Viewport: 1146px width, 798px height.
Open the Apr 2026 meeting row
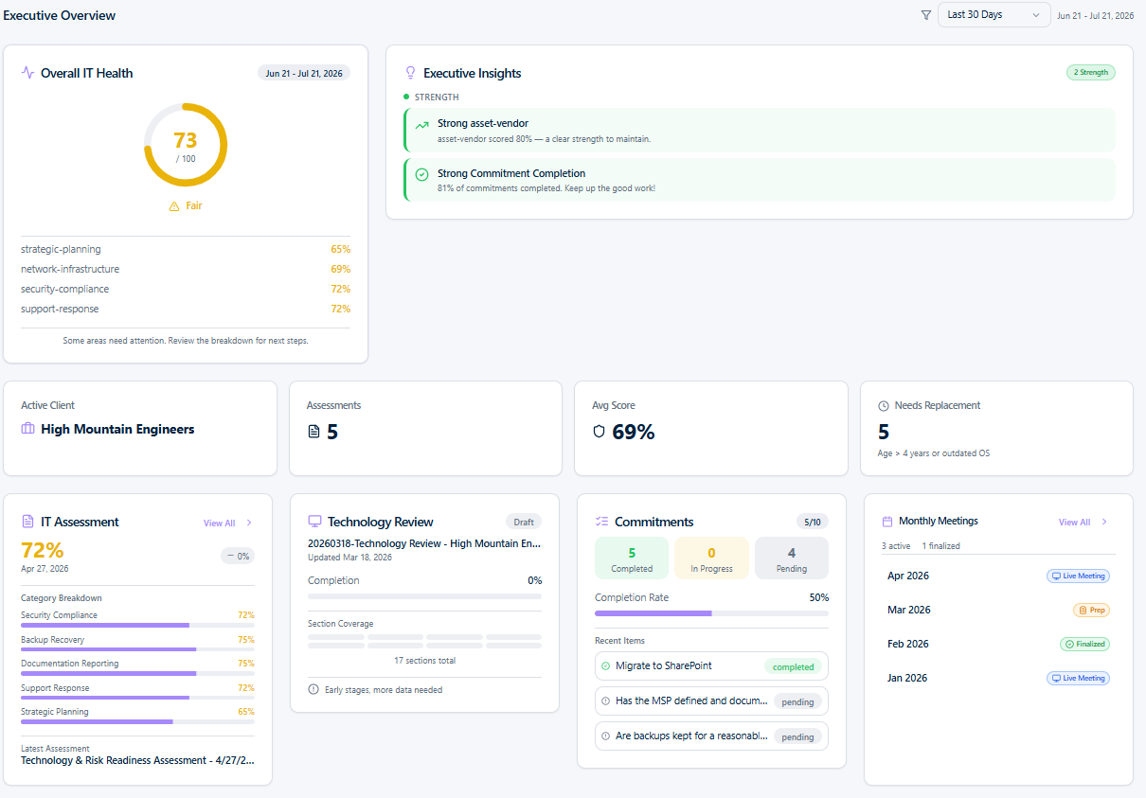pyautogui.click(x=998, y=576)
